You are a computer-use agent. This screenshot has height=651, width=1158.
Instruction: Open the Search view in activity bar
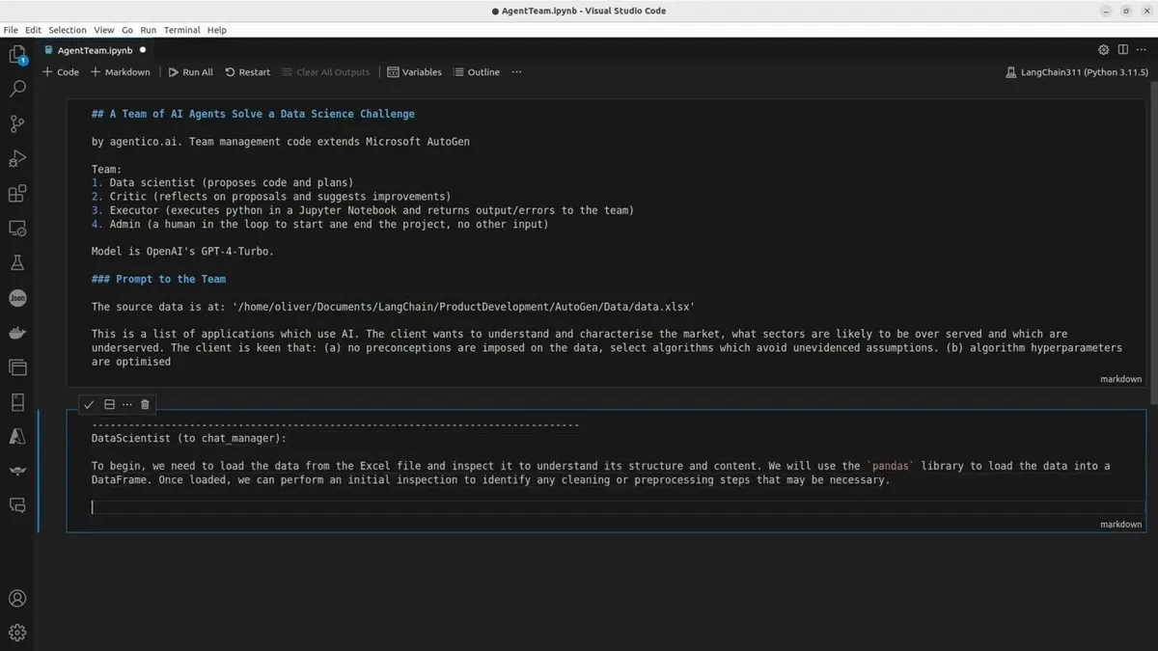[x=17, y=89]
